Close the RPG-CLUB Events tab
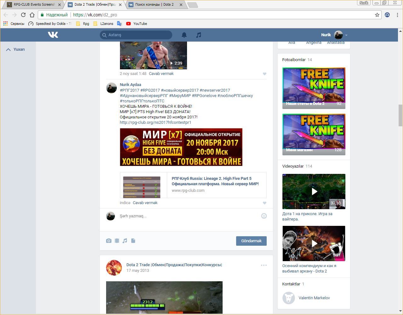 [60, 5]
